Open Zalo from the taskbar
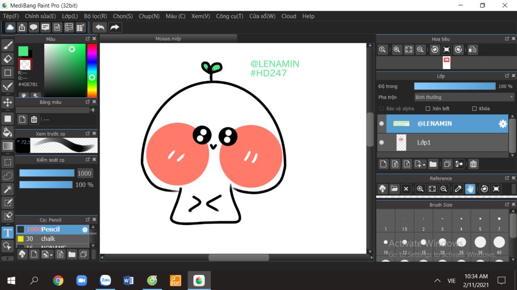The height and width of the screenshot is (290, 517). coord(106,280)
